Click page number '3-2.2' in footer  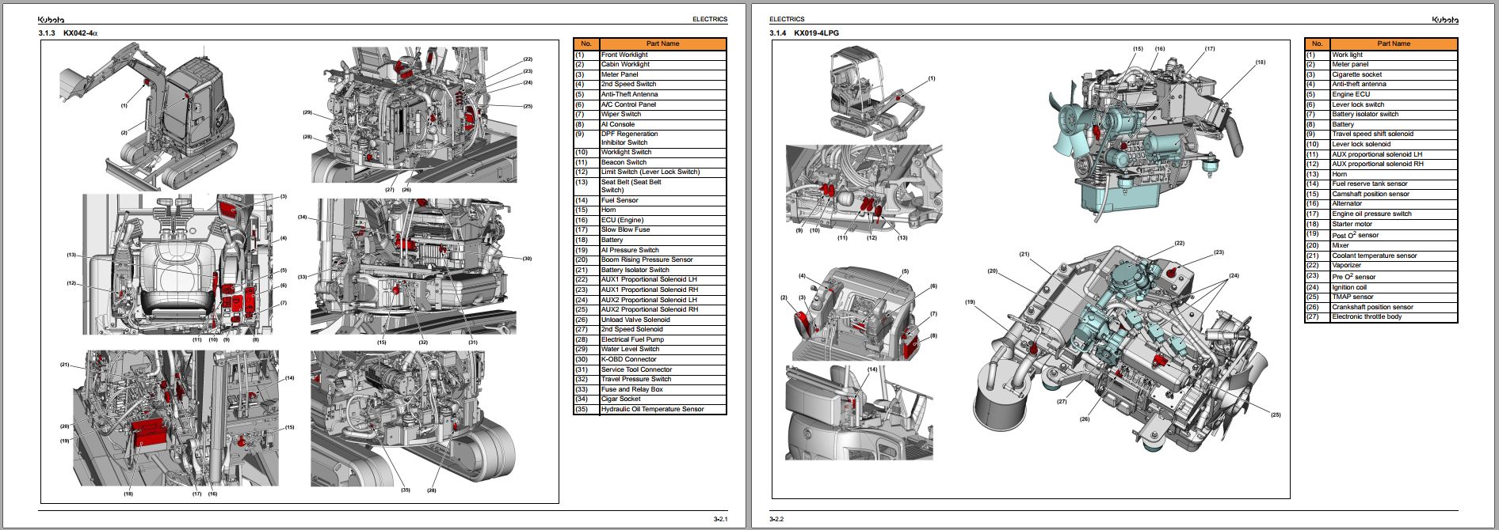[x=776, y=519]
